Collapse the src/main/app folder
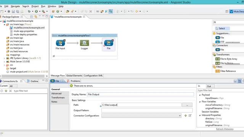The image size is (244, 137). click(4, 24)
